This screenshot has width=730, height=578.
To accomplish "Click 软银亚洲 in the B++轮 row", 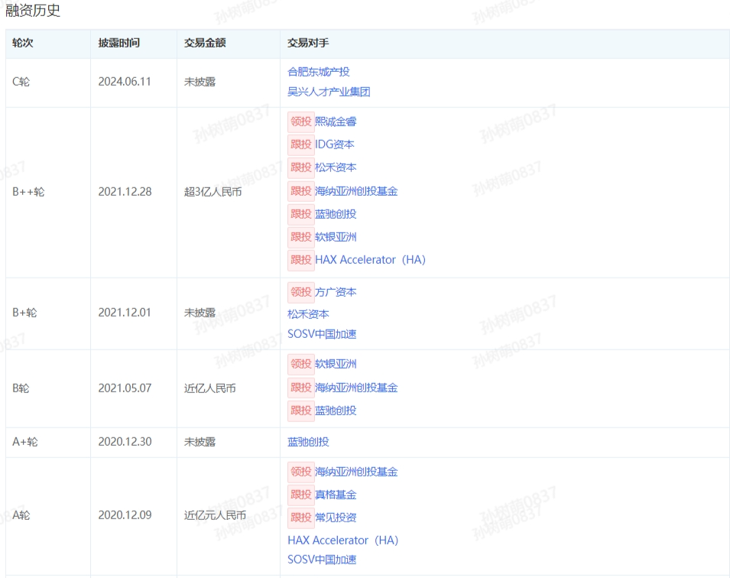I will [x=336, y=237].
